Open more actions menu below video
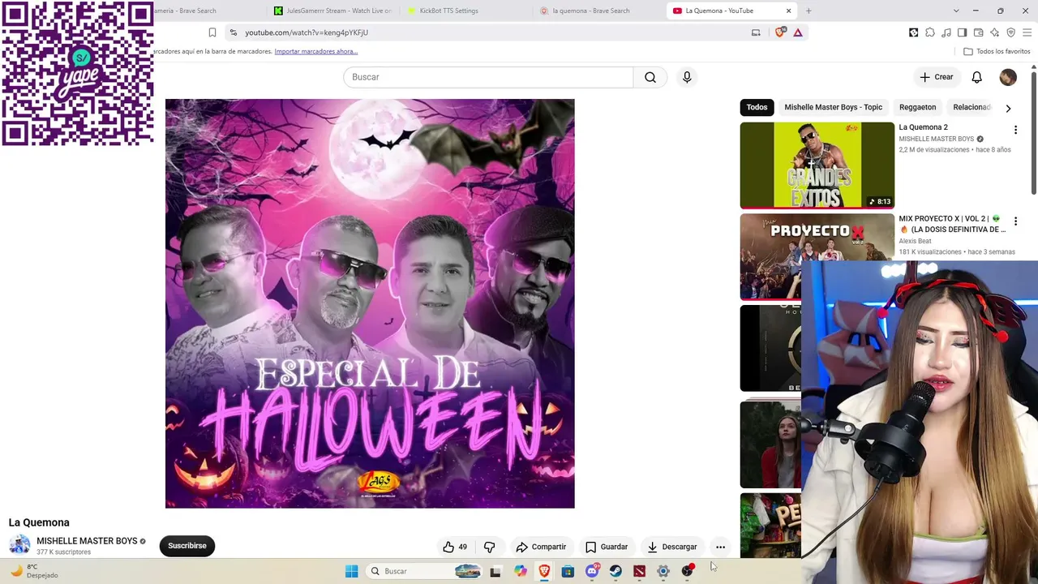The image size is (1038, 584). pyautogui.click(x=720, y=547)
